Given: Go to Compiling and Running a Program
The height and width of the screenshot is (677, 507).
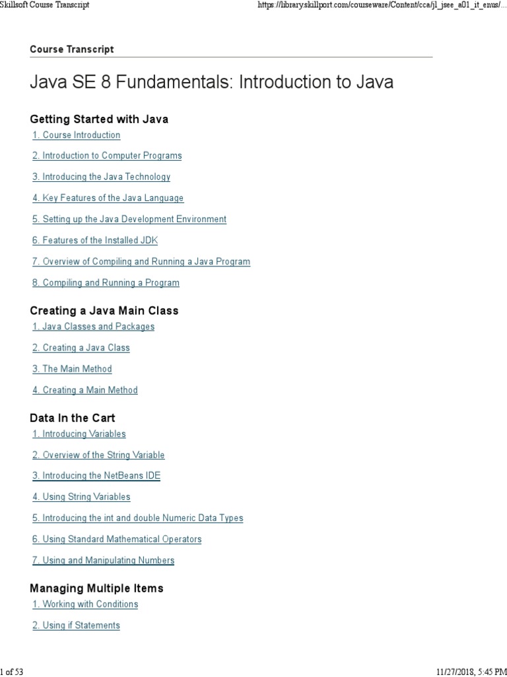Looking at the screenshot, I should 106,282.
